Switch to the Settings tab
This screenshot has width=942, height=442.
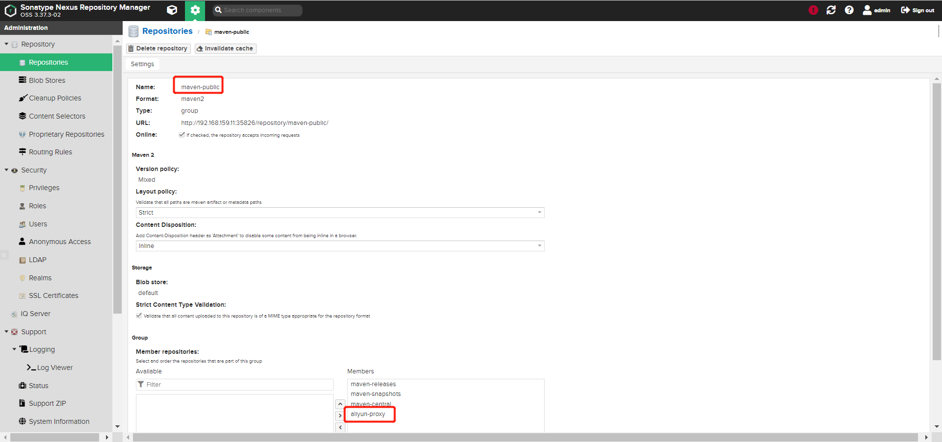point(142,64)
